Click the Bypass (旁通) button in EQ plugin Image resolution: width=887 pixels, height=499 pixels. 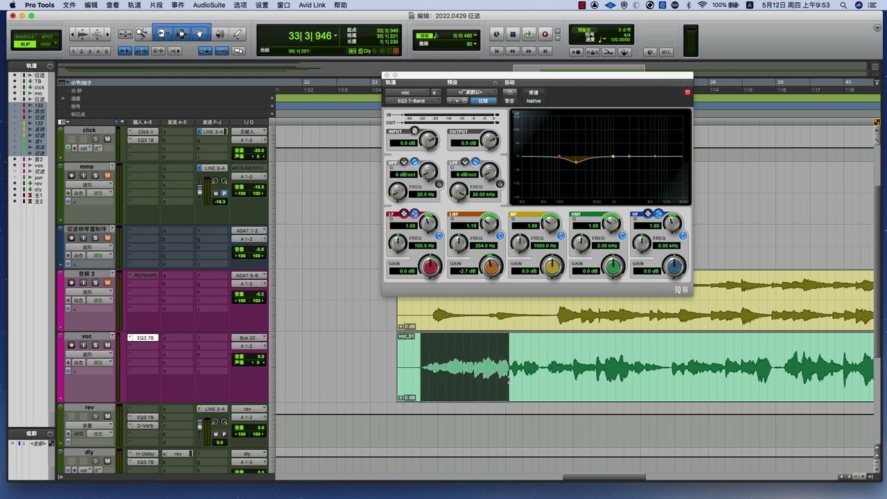[x=534, y=92]
